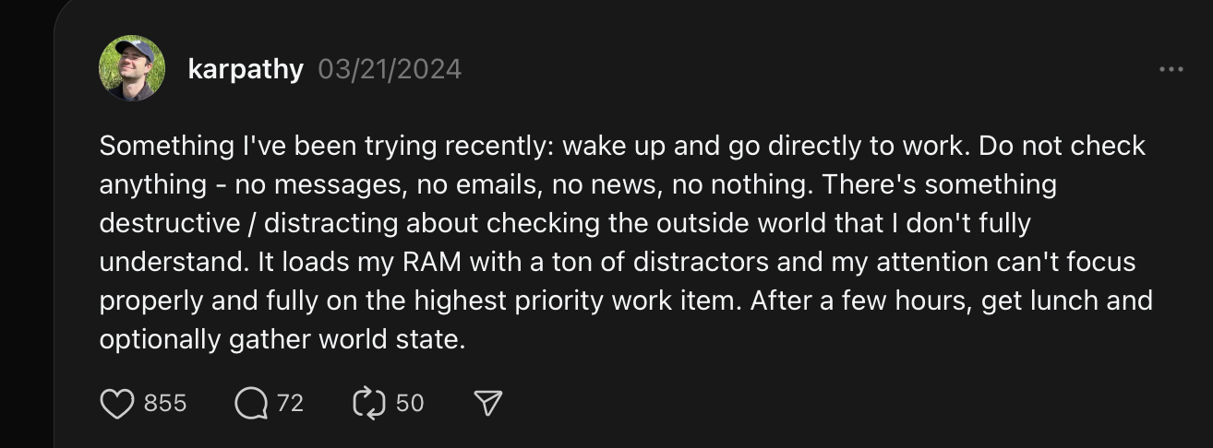Click the 72 replies count
Screen dimensions: 1213x448
(x=290, y=403)
